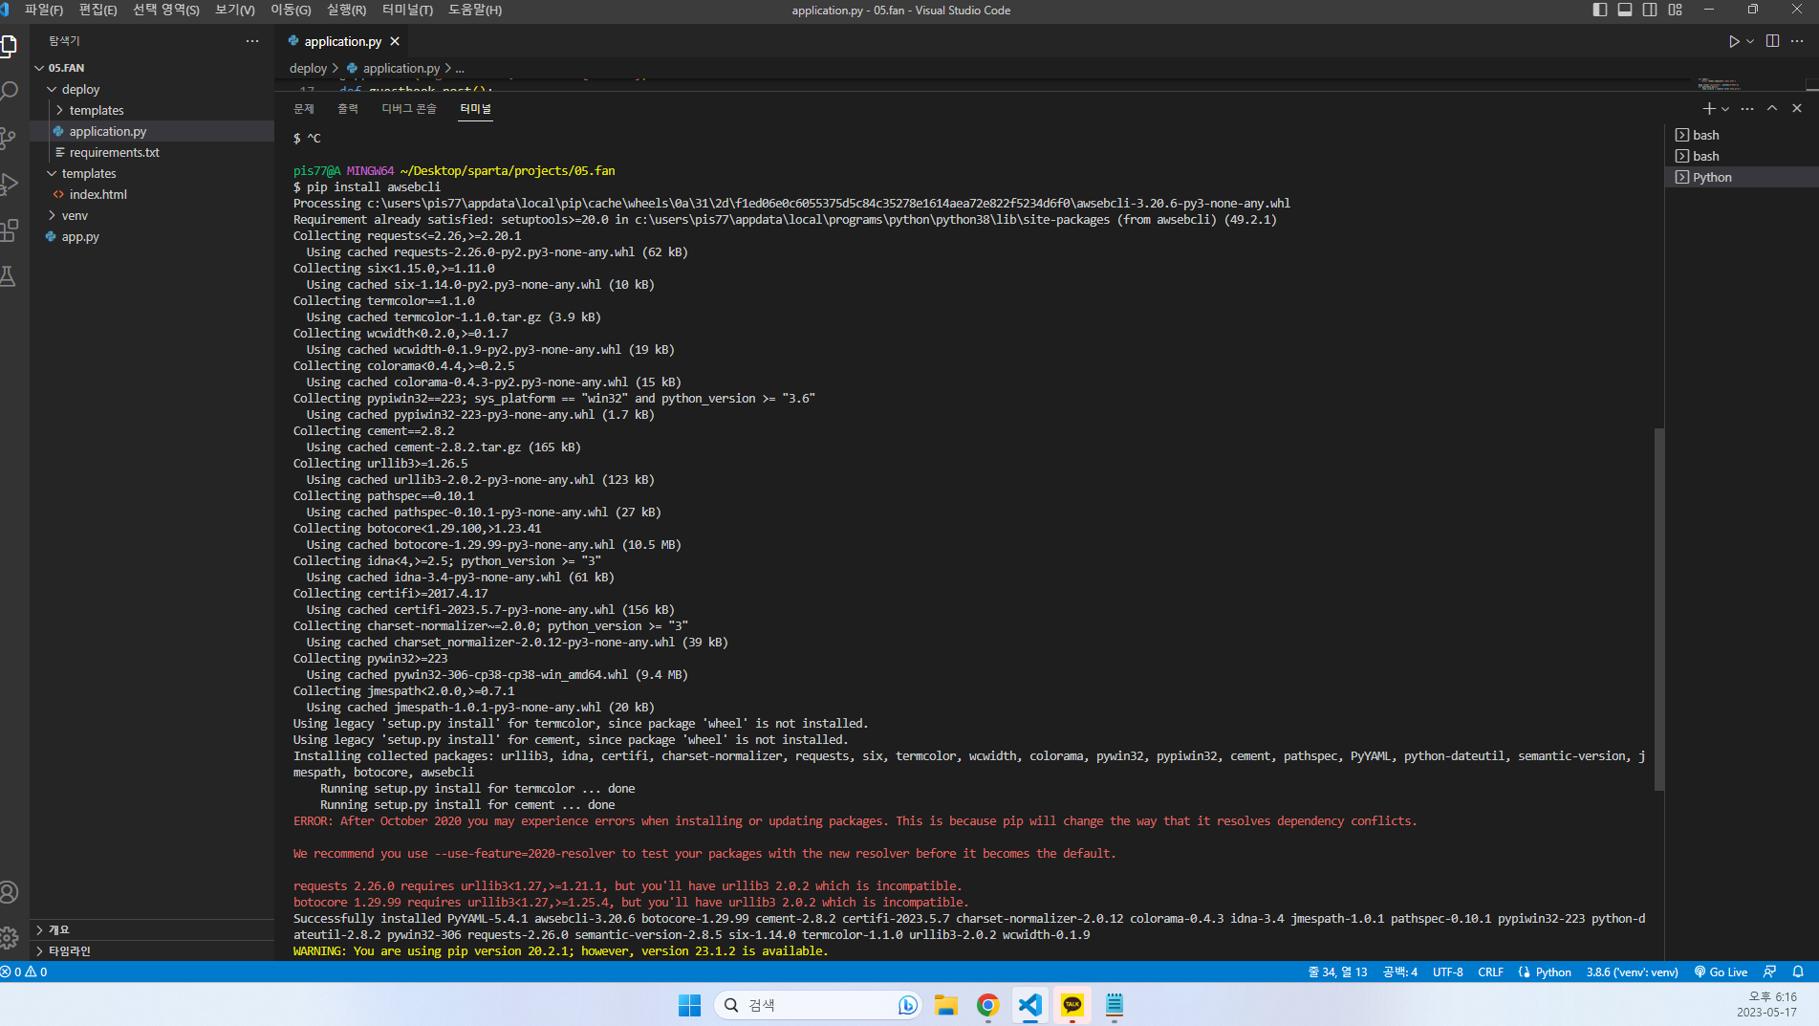Open the 터미널(T) menu
The image size is (1819, 1026).
coord(407,10)
